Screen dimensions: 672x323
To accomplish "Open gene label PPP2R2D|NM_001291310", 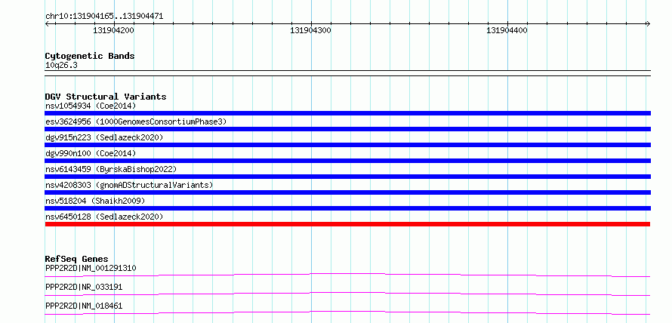I will 91,269.
